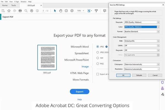Viewport: 165px width, 110px height.
Task: Choose Microsoft PowerPoint export format
Action: [76, 60]
